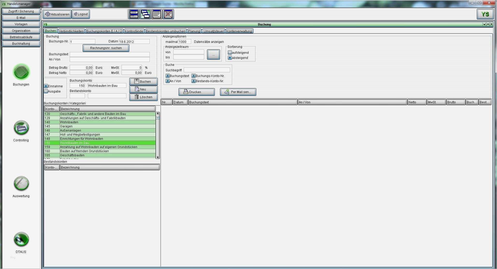The width and height of the screenshot is (497, 269).
Task: Save the entry with the Buchen button
Action: click(x=143, y=82)
